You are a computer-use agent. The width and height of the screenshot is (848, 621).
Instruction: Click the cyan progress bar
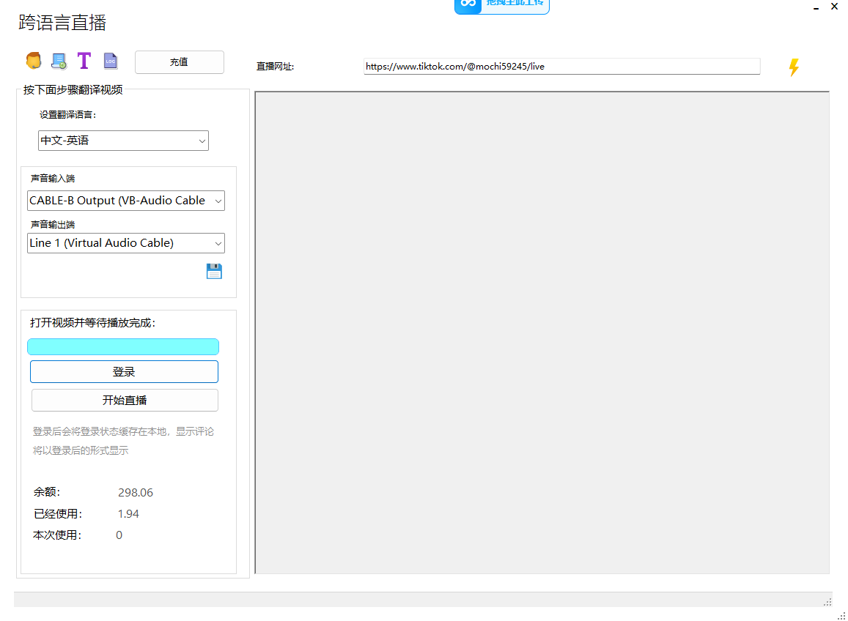(x=123, y=347)
